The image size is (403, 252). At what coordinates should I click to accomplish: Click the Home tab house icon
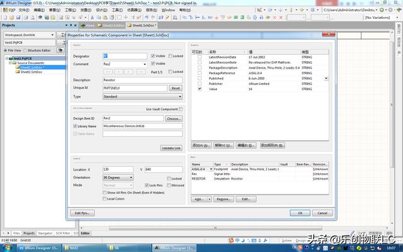pyautogui.click(x=83, y=25)
